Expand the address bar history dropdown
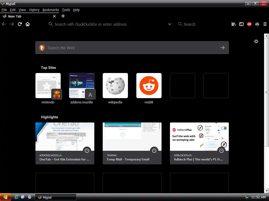Image resolution: width=269 pixels, height=201 pixels. [170, 24]
